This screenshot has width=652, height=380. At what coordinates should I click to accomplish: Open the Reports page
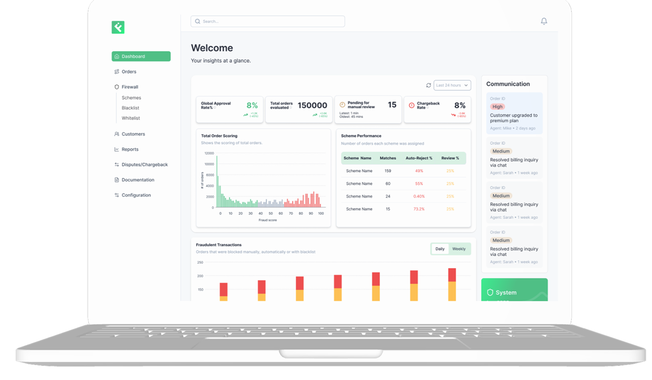130,149
